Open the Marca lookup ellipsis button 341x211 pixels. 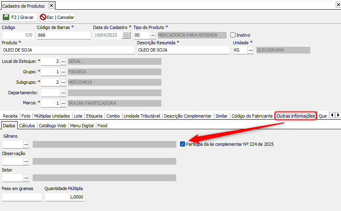pos(63,103)
